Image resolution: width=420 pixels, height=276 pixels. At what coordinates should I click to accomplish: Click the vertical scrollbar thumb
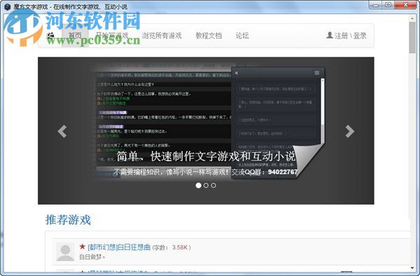click(x=412, y=38)
